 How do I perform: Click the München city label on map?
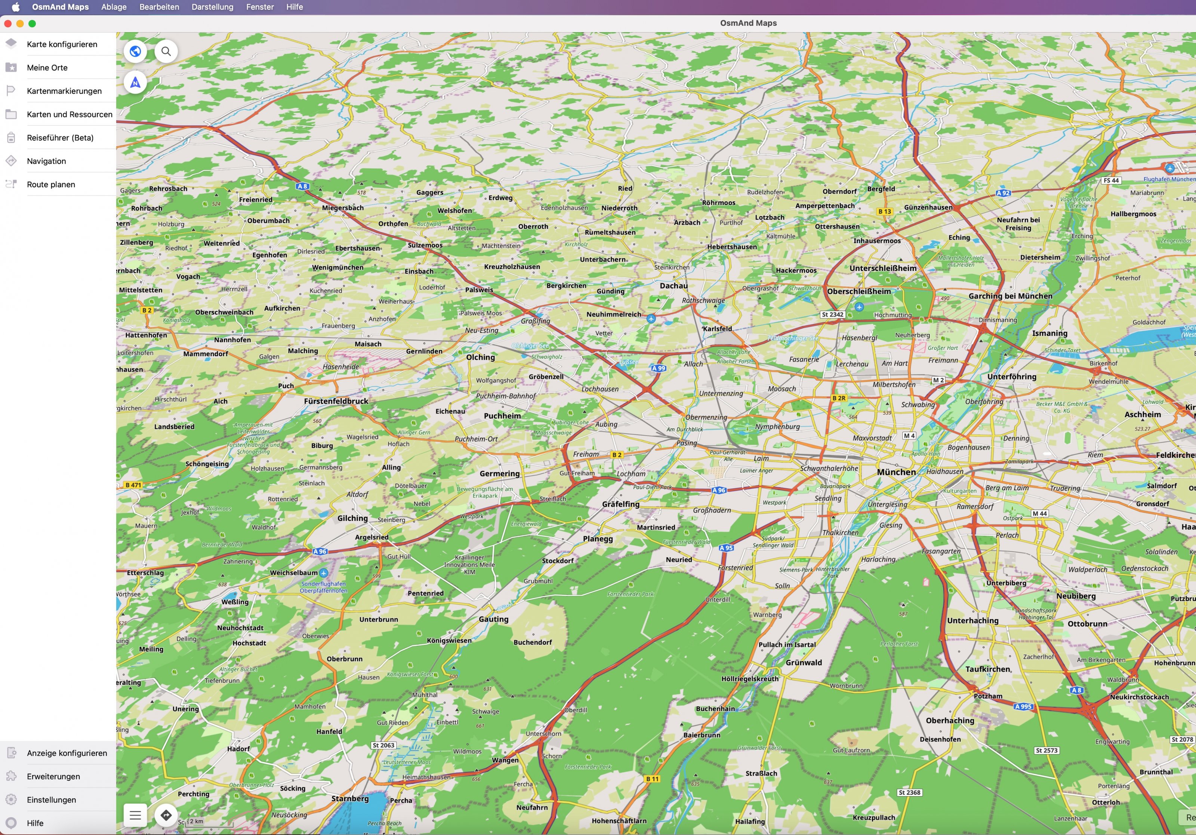tap(896, 472)
